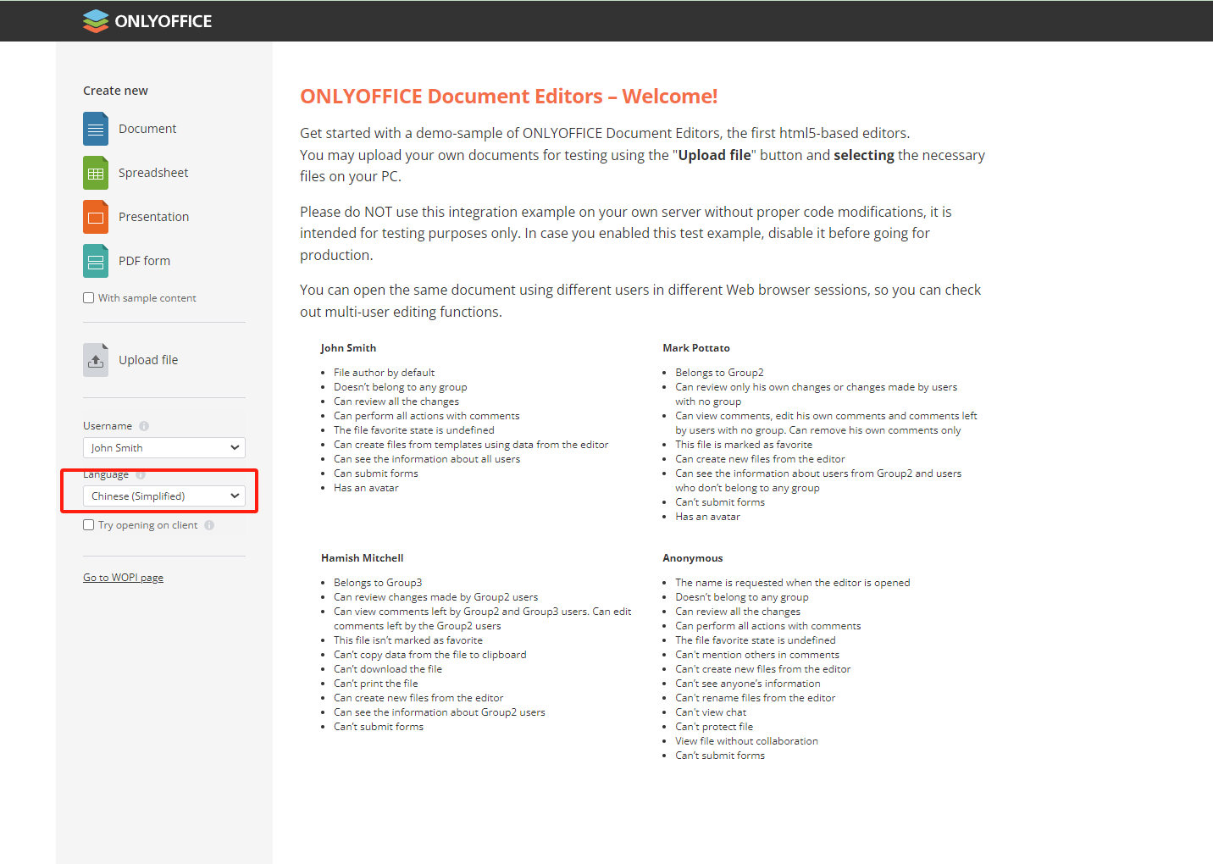Create a new Document via its blue icon

click(x=96, y=129)
